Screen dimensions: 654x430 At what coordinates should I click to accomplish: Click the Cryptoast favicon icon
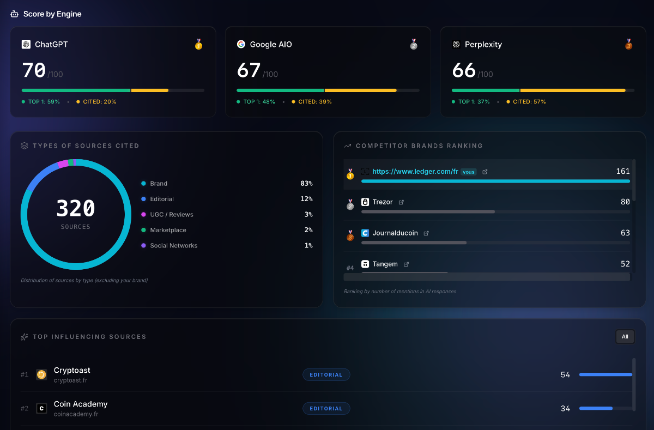pos(41,374)
